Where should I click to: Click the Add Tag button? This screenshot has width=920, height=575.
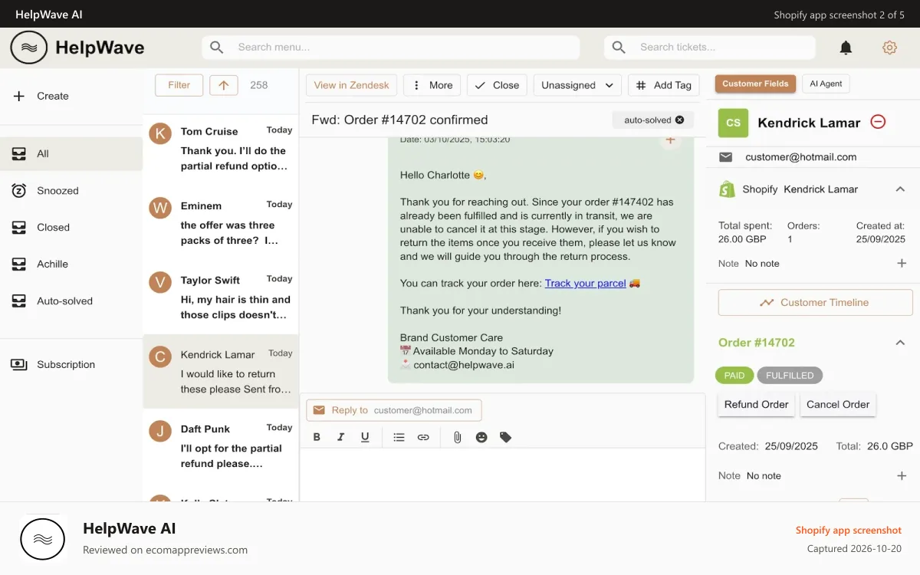(664, 85)
